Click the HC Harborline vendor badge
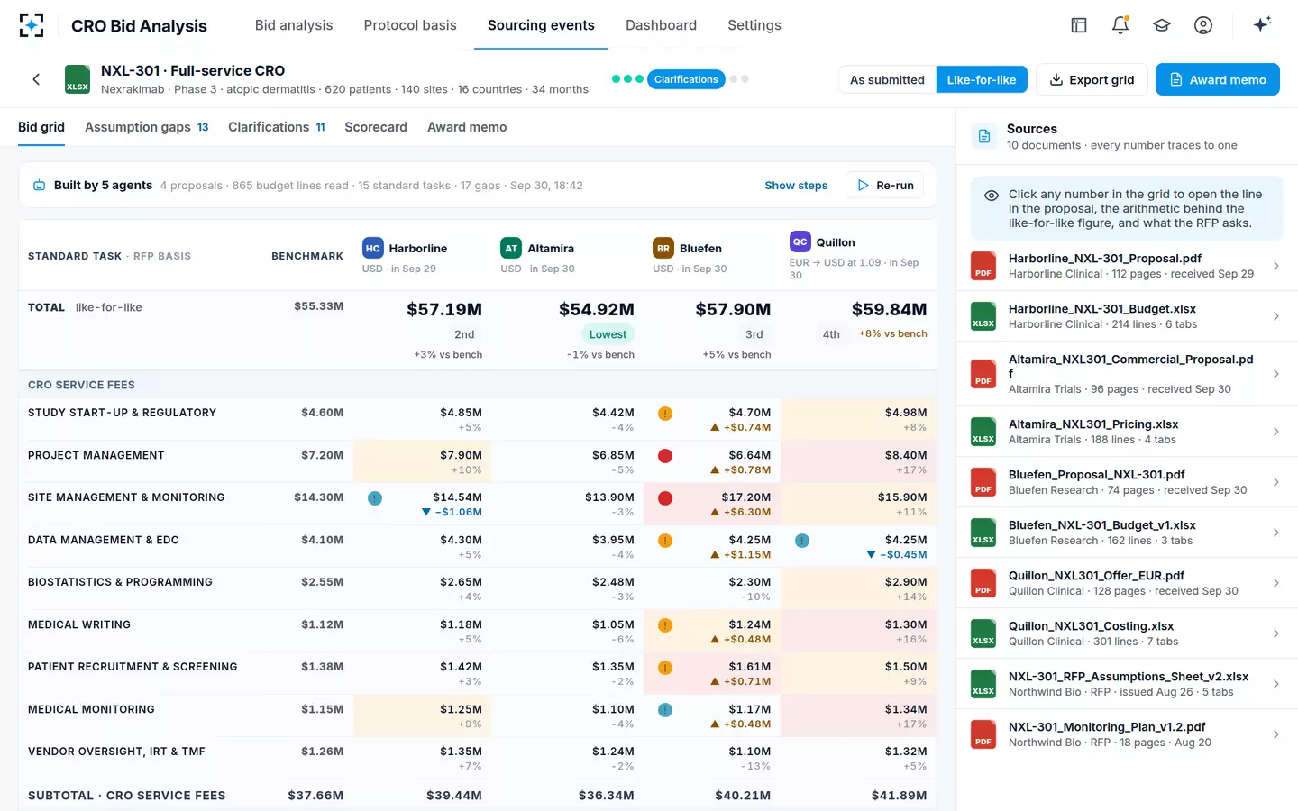The height and width of the screenshot is (811, 1298). [x=372, y=249]
